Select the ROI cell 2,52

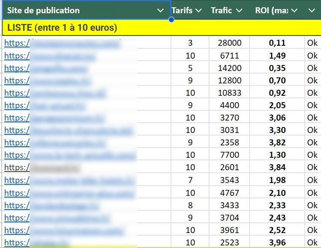tap(277, 230)
